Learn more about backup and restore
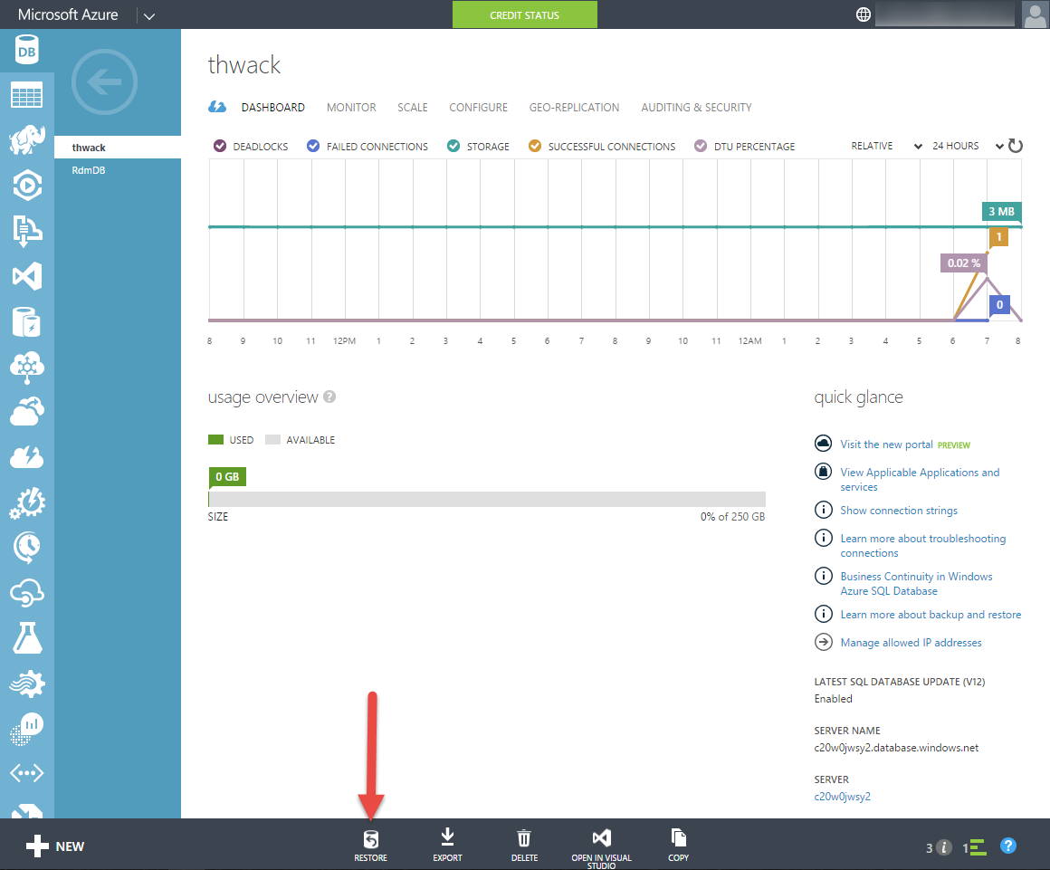Image resolution: width=1050 pixels, height=870 pixels. click(x=931, y=614)
